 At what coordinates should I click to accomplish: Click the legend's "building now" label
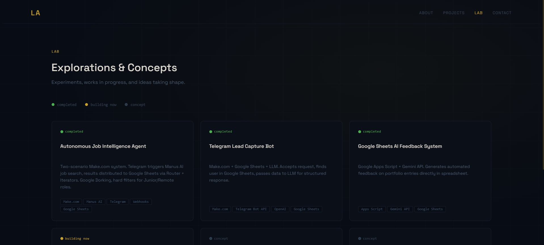pos(104,105)
